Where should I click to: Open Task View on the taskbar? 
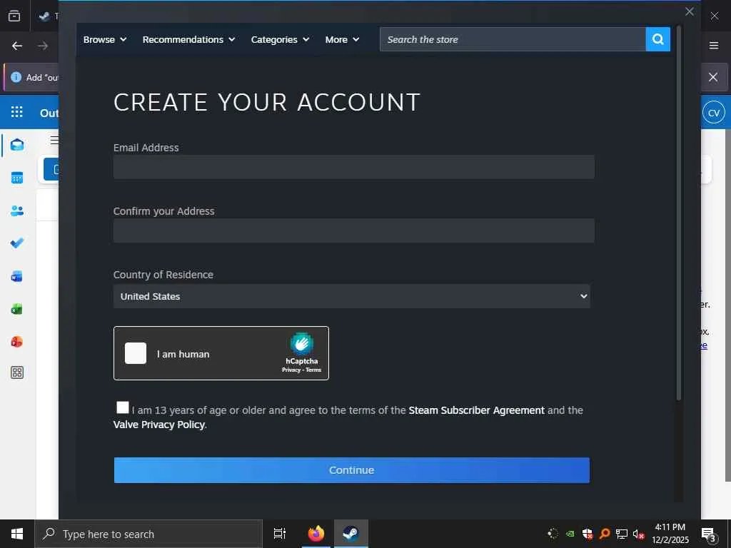280,534
